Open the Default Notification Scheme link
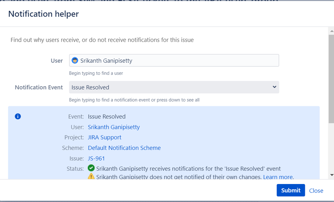 (x=124, y=148)
